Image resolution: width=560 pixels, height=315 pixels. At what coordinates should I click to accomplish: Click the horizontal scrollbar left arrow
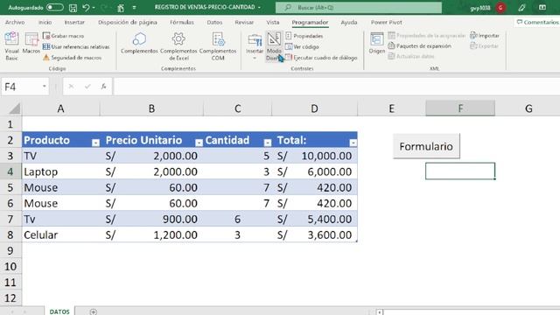[379, 312]
